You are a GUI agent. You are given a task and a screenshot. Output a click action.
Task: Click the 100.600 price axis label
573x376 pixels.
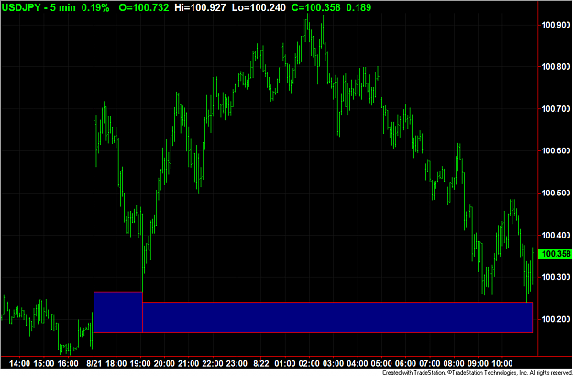click(x=556, y=151)
